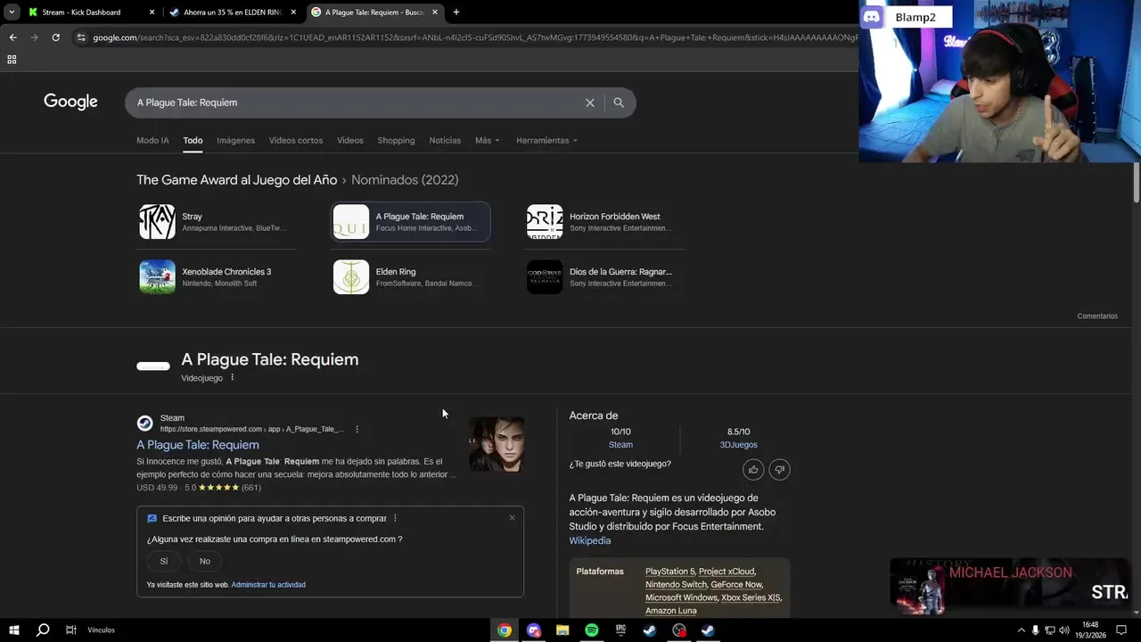Screen dimensions: 1141x642
Task: Open the game cover thumbnail image
Action: click(x=497, y=444)
